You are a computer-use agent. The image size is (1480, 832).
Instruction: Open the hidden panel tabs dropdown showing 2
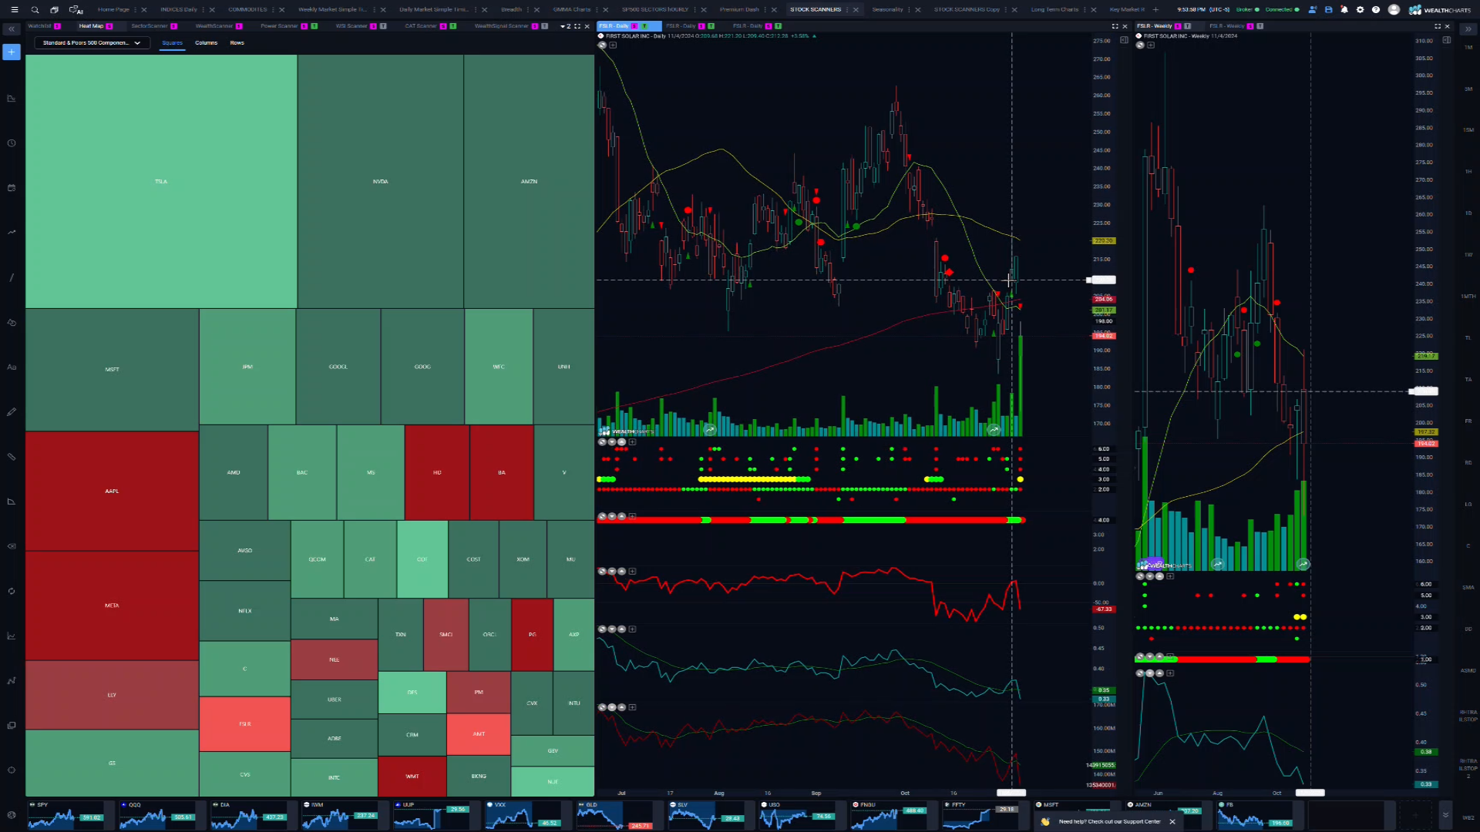pos(565,26)
